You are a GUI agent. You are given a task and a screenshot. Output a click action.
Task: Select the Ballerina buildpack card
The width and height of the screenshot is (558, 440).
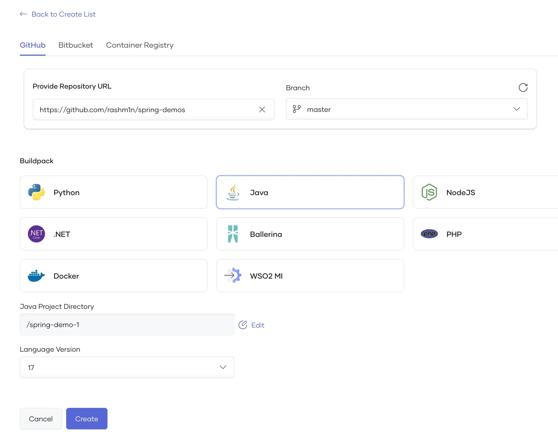click(310, 234)
